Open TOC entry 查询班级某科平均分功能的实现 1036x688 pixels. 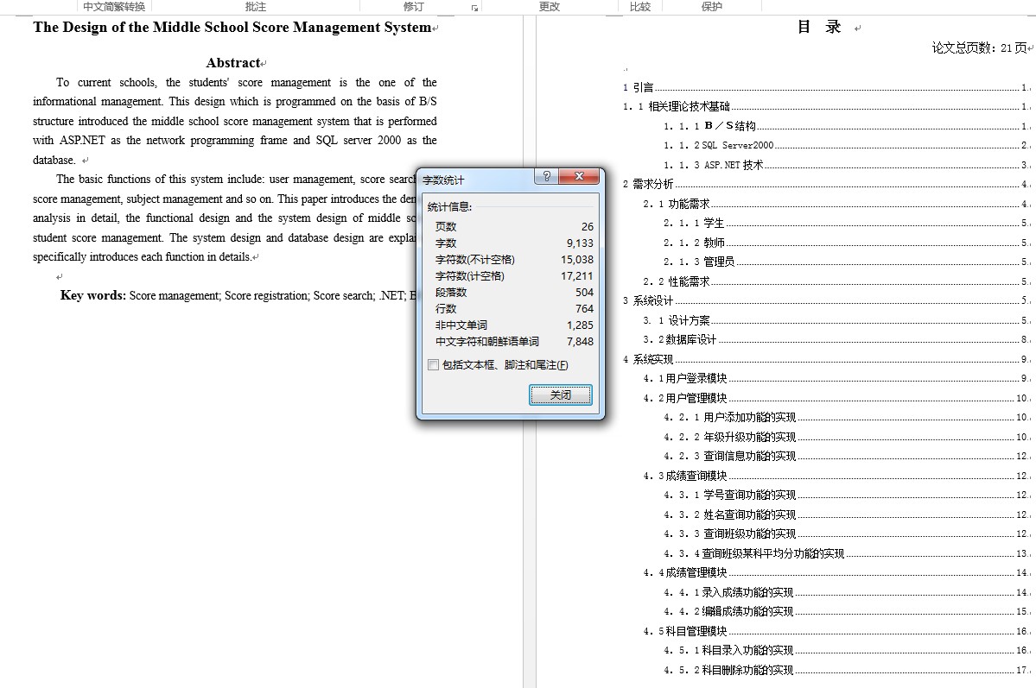pyautogui.click(x=846, y=554)
